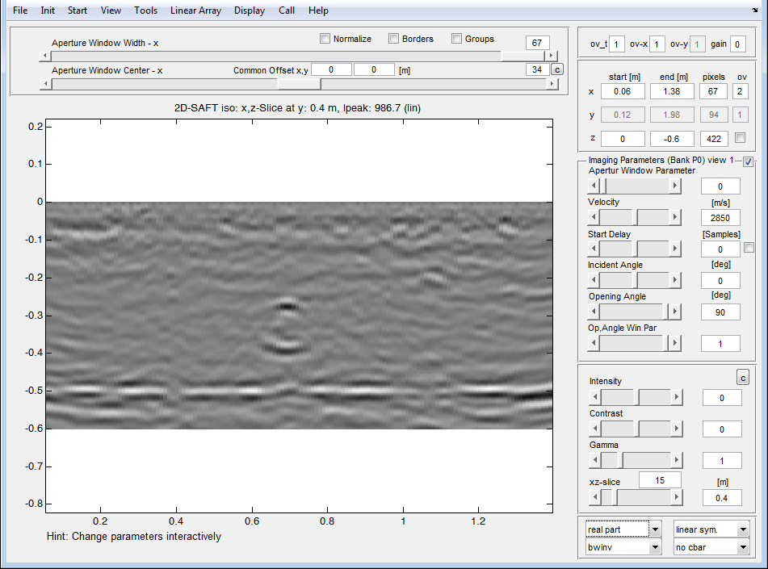Viewport: 768px width, 569px height.
Task: Enable the Normalize checkbox
Action: click(x=325, y=38)
